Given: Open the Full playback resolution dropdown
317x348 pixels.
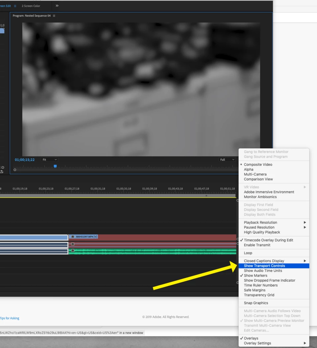Looking at the screenshot, I should pos(227,159).
